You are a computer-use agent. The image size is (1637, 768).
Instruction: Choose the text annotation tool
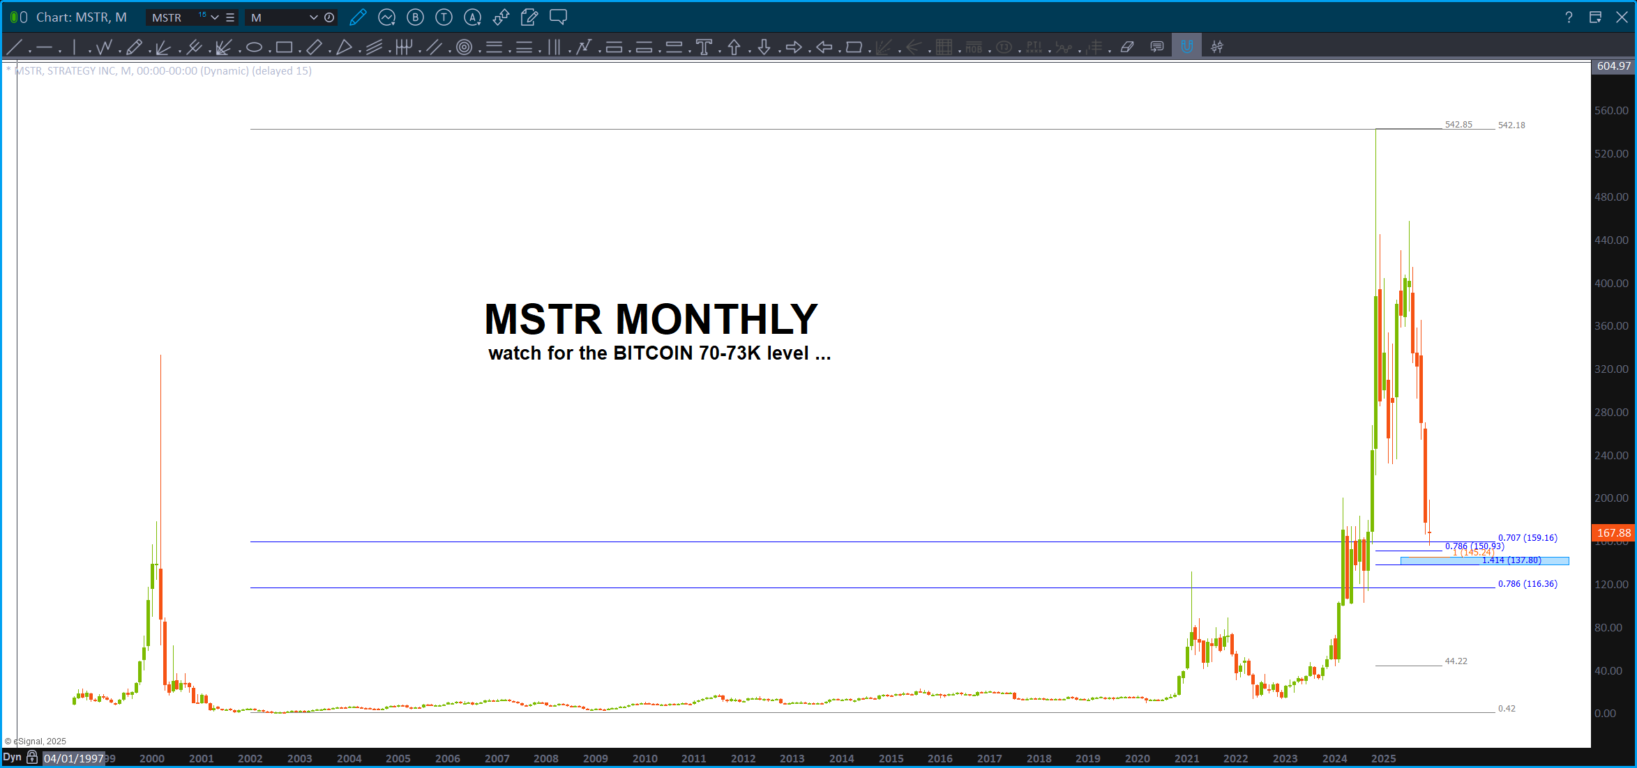coord(704,47)
